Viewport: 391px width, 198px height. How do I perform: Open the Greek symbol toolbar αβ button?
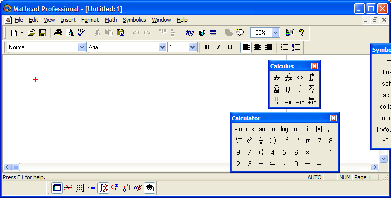click(x=138, y=188)
